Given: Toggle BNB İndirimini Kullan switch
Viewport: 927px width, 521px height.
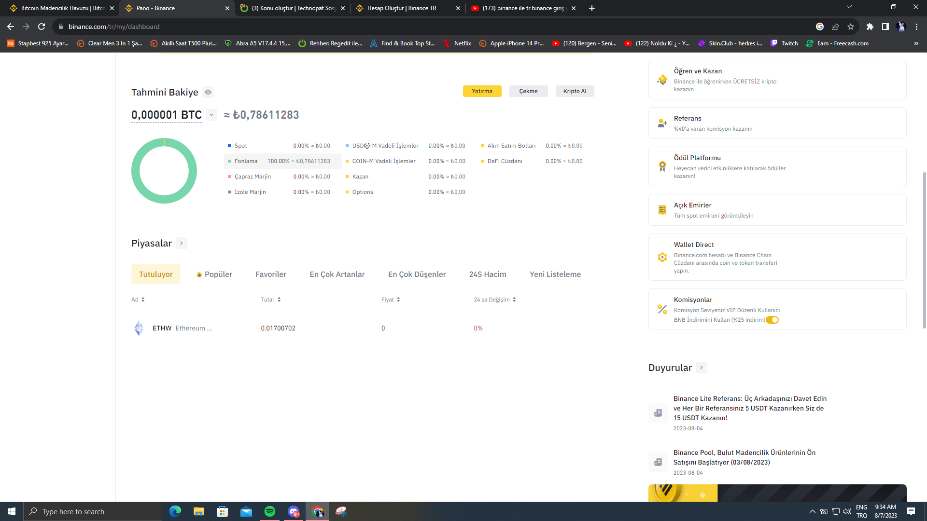Looking at the screenshot, I should (x=772, y=320).
